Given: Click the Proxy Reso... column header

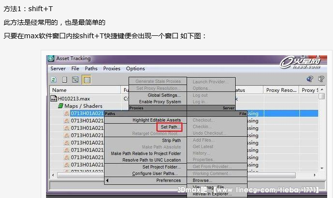Looking at the screenshot, I should [x=281, y=90].
